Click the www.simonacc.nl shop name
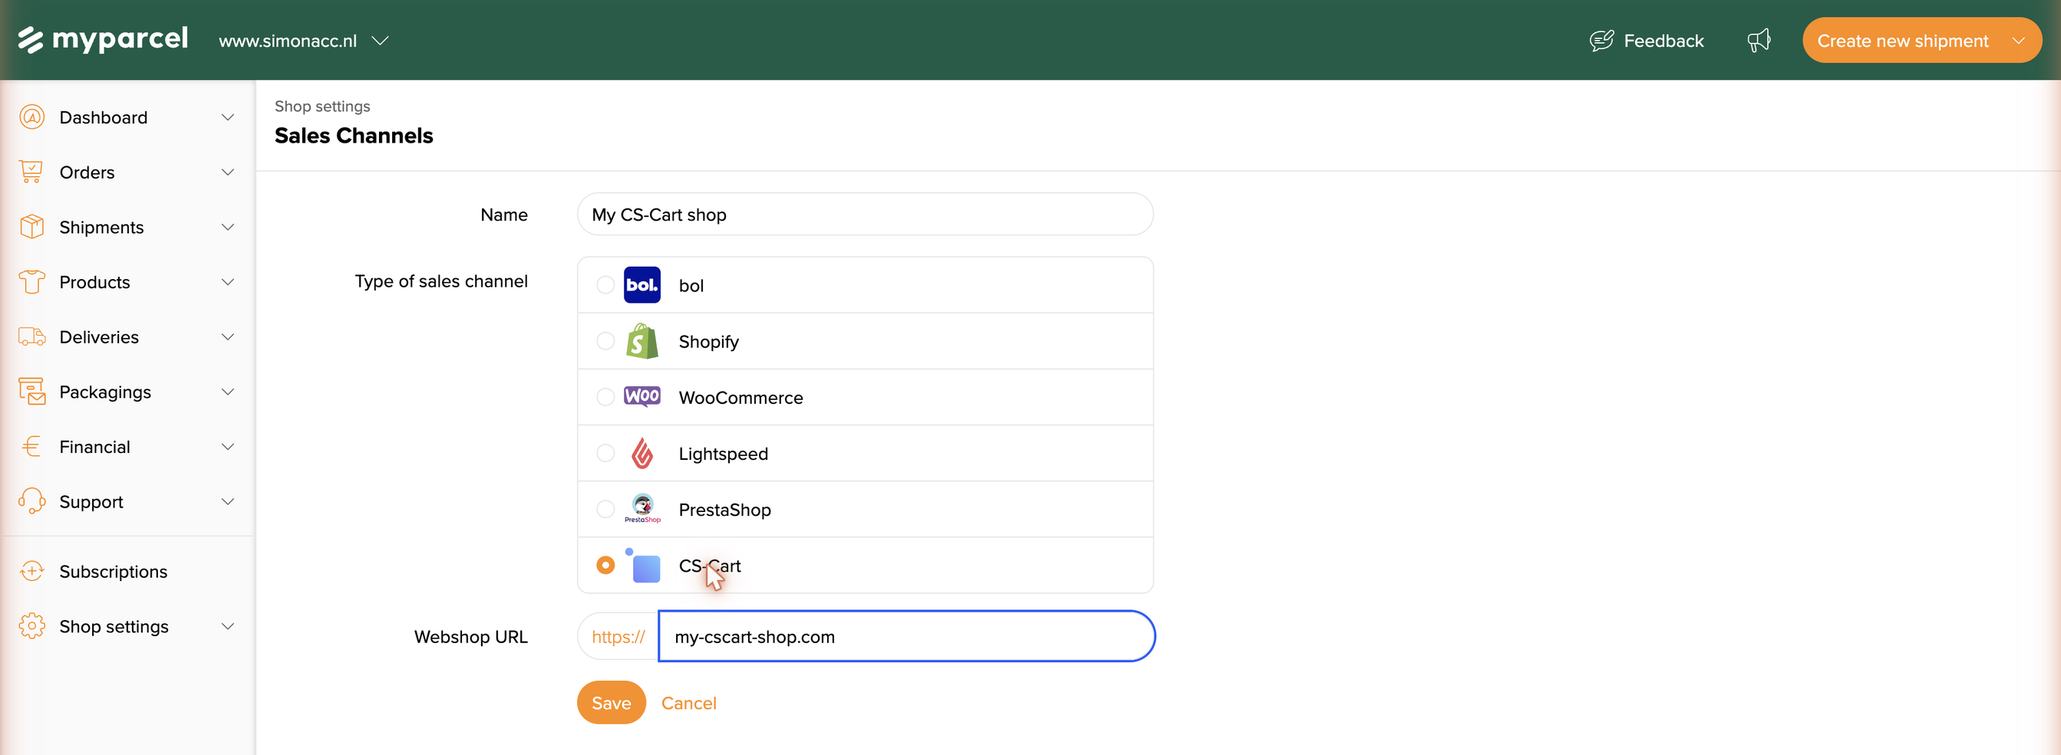Viewport: 2061px width, 755px height. pyautogui.click(x=287, y=41)
